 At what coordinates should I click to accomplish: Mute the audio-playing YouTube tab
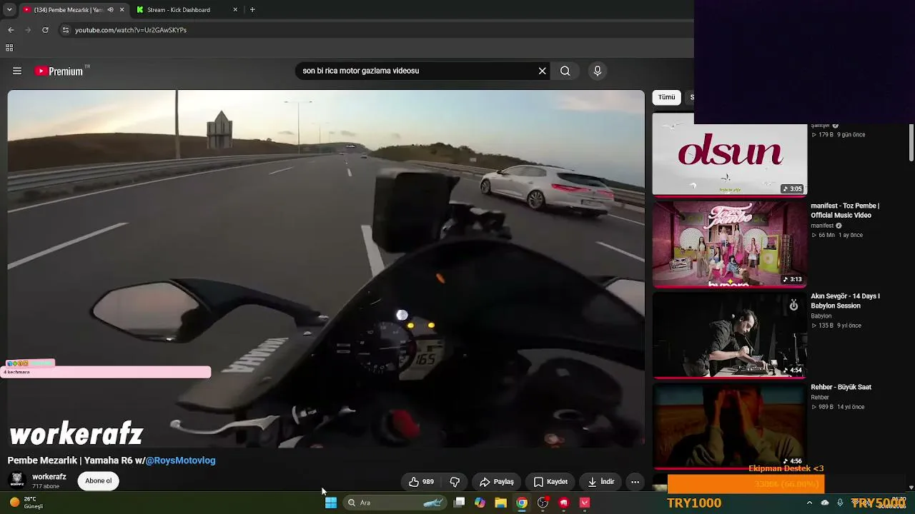point(110,10)
